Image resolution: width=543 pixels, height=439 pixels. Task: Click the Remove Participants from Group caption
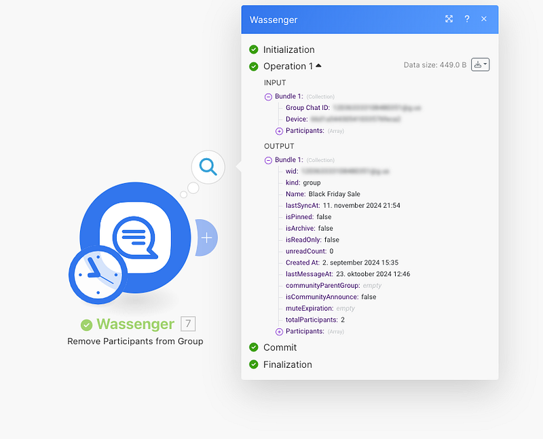coord(135,341)
